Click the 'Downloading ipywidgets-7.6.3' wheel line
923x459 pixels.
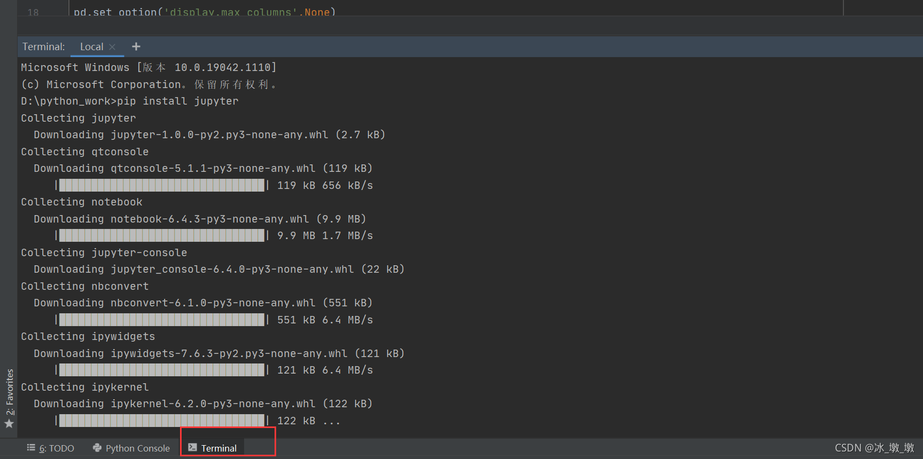pos(219,353)
